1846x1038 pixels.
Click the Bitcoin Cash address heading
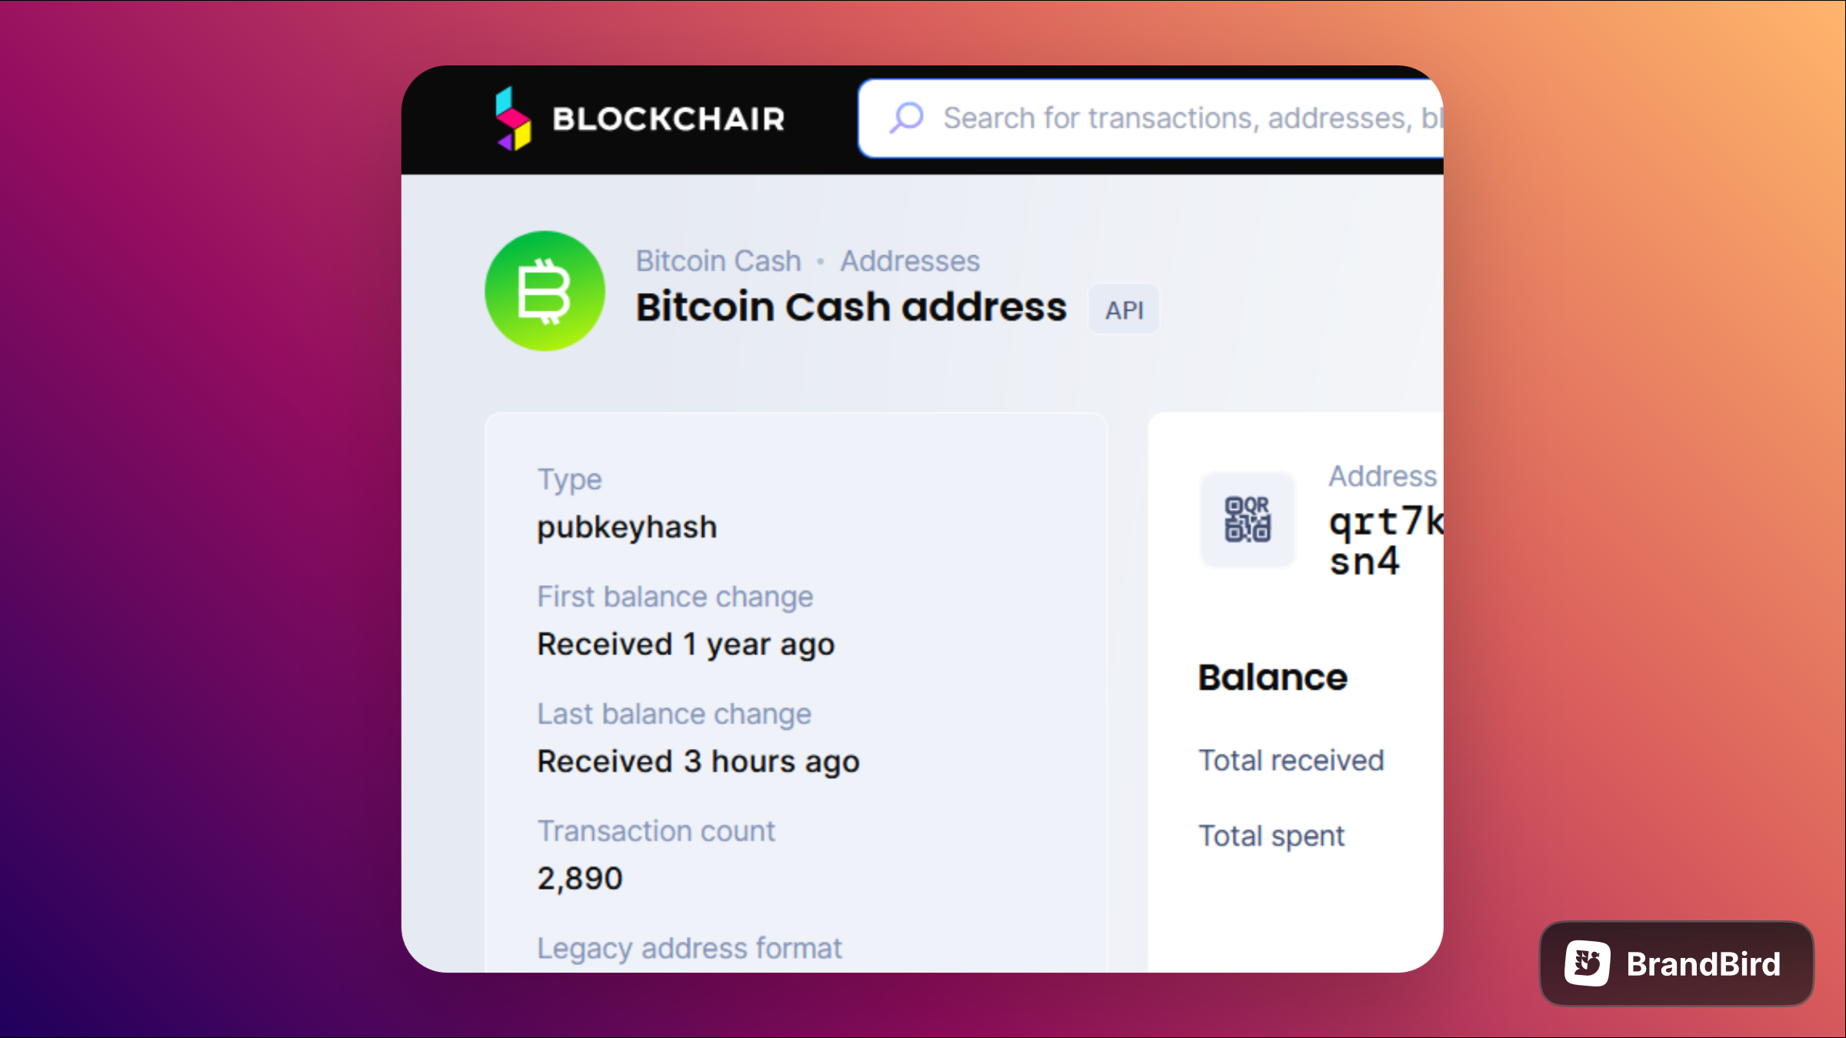(851, 307)
